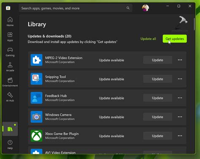Open the Home section in sidebar
Screen dimensions: 200x159
pyautogui.click(x=10, y=22)
